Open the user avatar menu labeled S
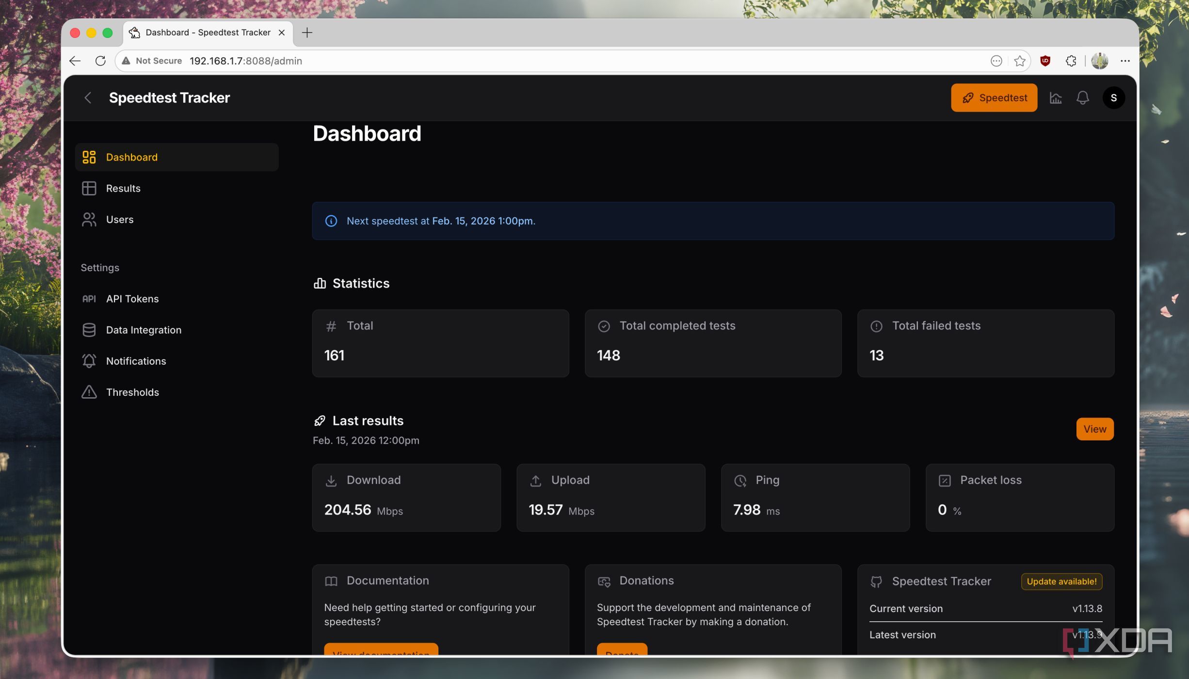Image resolution: width=1189 pixels, height=679 pixels. (x=1113, y=97)
